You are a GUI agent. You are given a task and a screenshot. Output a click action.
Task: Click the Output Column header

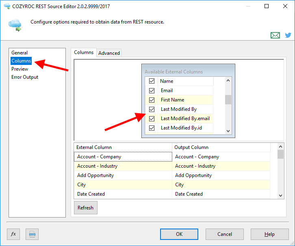pos(221,147)
